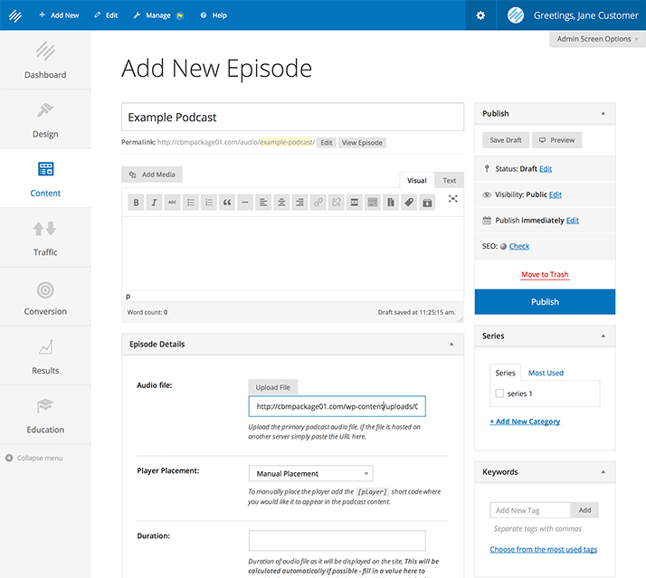Expand Admin Screen Options
The height and width of the screenshot is (578, 646).
pyautogui.click(x=597, y=39)
